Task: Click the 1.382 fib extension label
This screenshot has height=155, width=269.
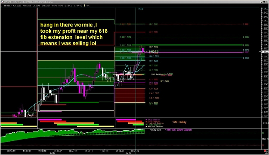Action: 125,50
